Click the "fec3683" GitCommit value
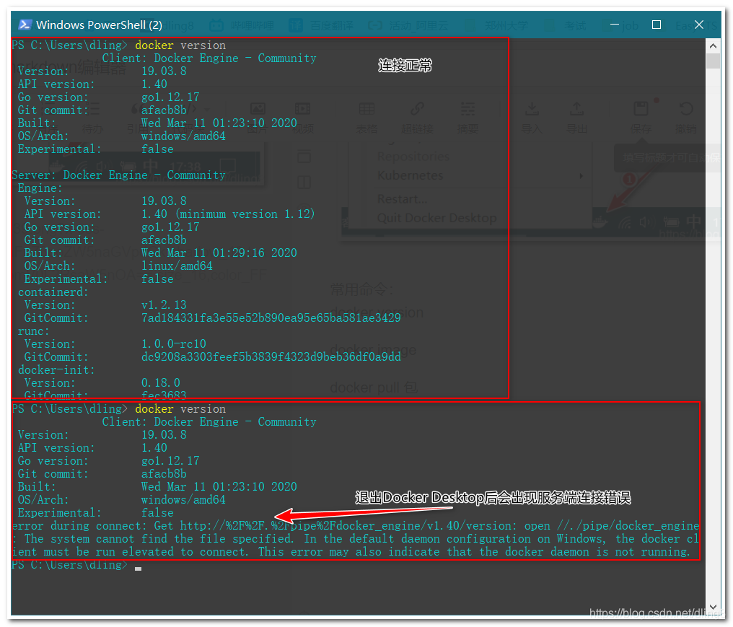The height and width of the screenshot is (627, 733). (164, 395)
